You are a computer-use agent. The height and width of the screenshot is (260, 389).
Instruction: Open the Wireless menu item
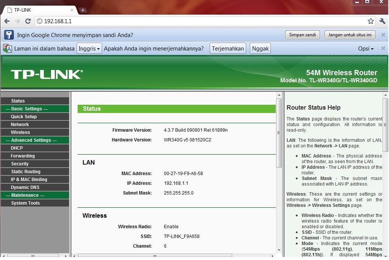(x=35, y=132)
